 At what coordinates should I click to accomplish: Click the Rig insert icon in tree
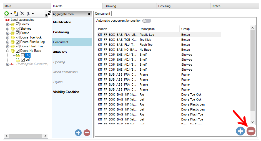tap(18, 55)
